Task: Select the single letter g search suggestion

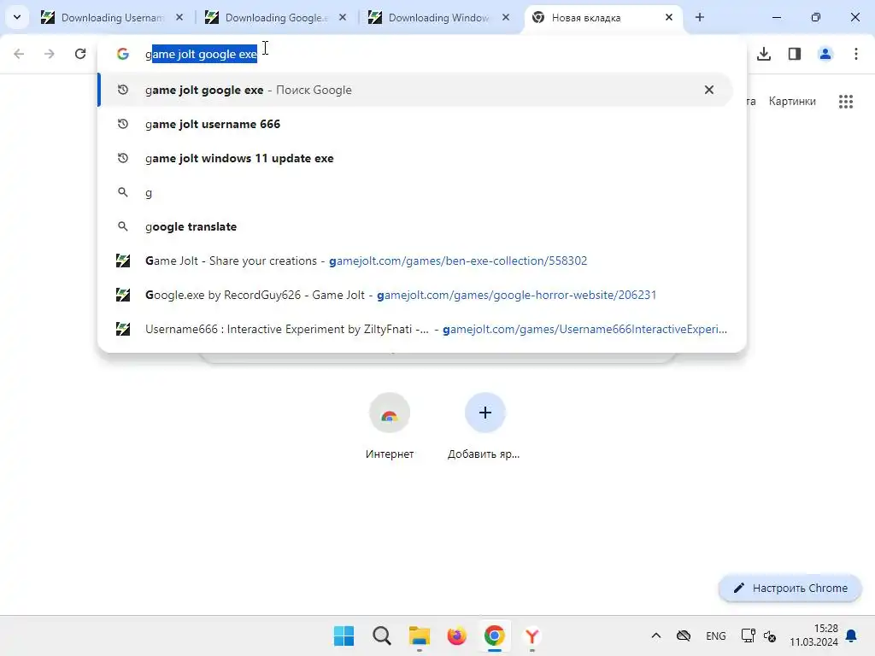Action: (415, 192)
